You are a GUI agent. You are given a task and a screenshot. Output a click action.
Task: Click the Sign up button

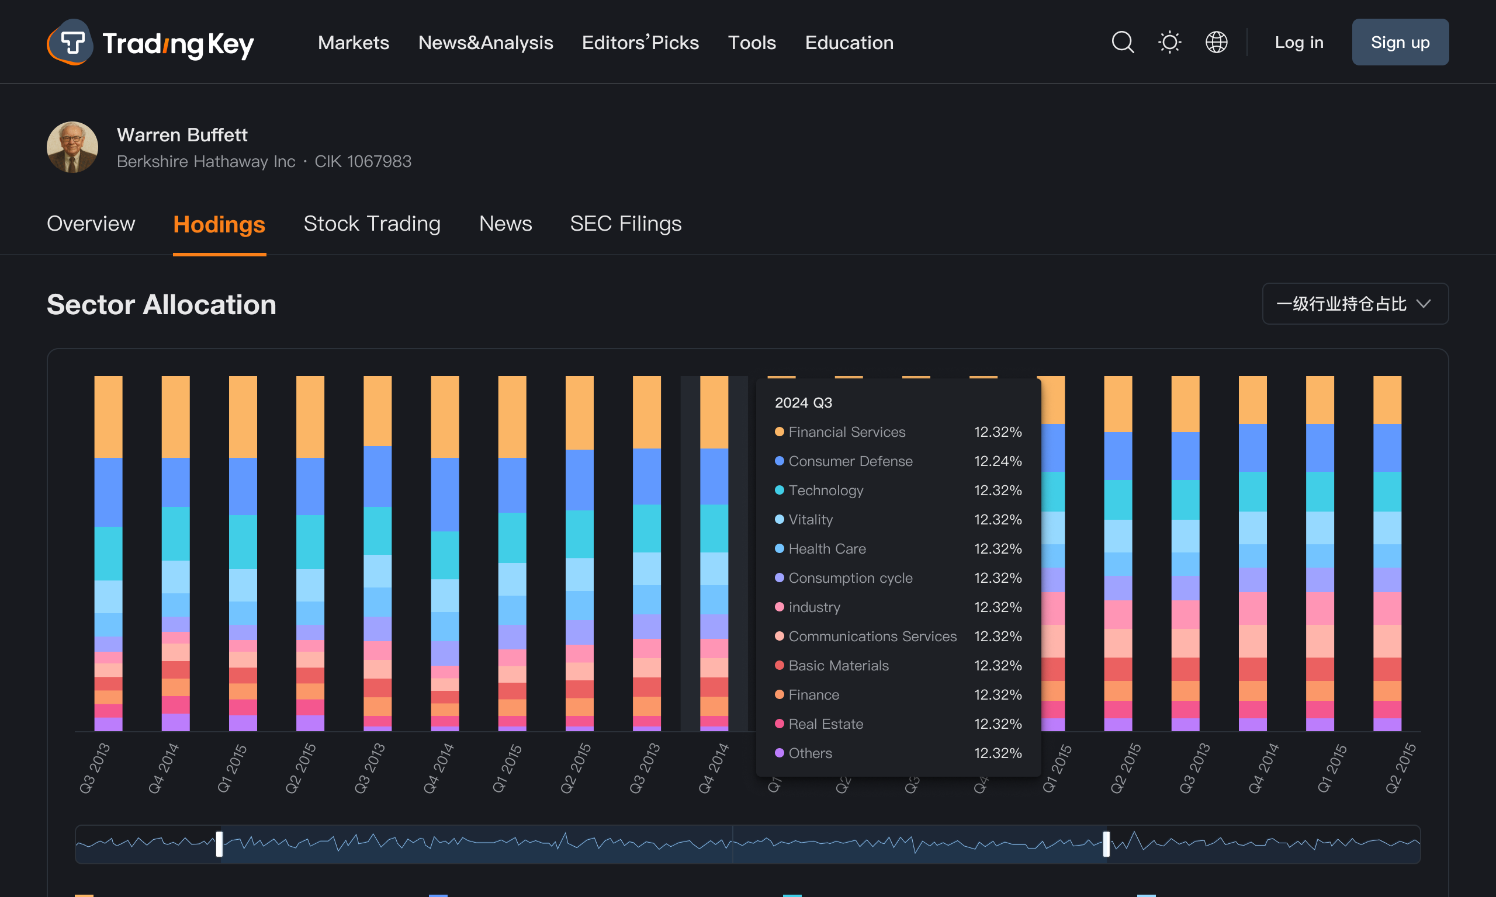tap(1400, 42)
